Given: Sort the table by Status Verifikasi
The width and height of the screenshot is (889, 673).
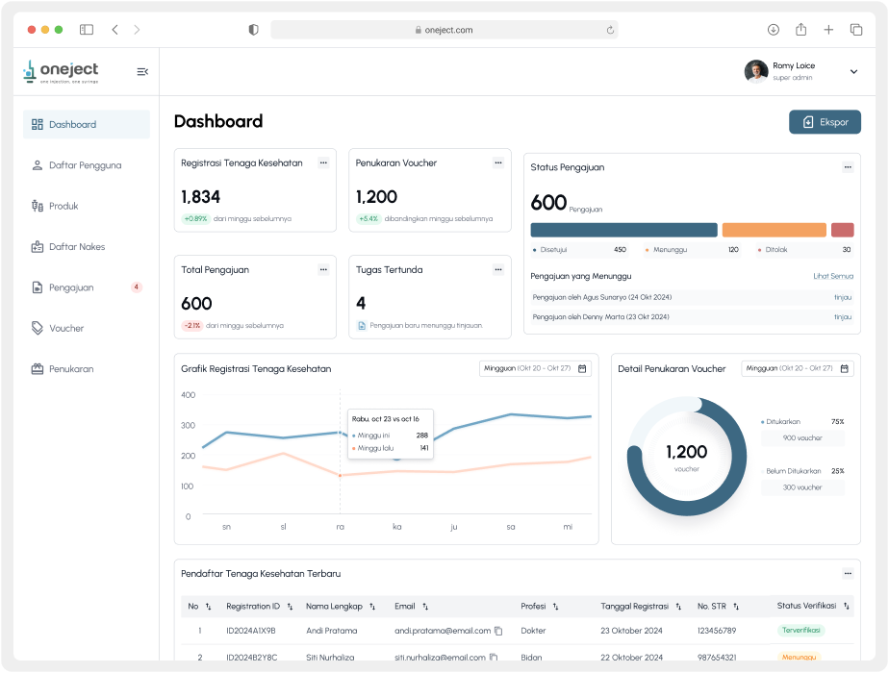Looking at the screenshot, I should (846, 606).
